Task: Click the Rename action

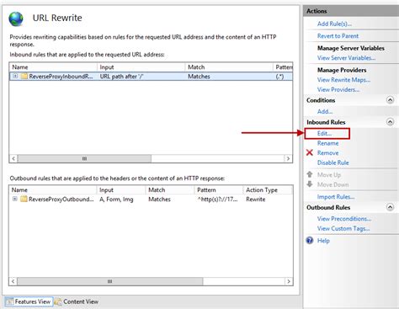Action: tap(327, 143)
